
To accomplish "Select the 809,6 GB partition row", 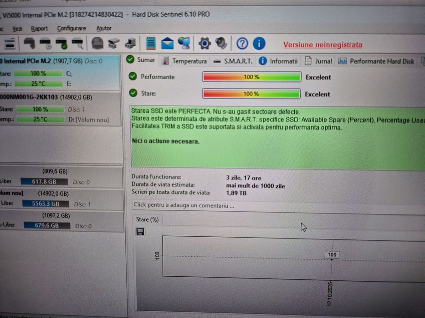I will (x=61, y=177).
